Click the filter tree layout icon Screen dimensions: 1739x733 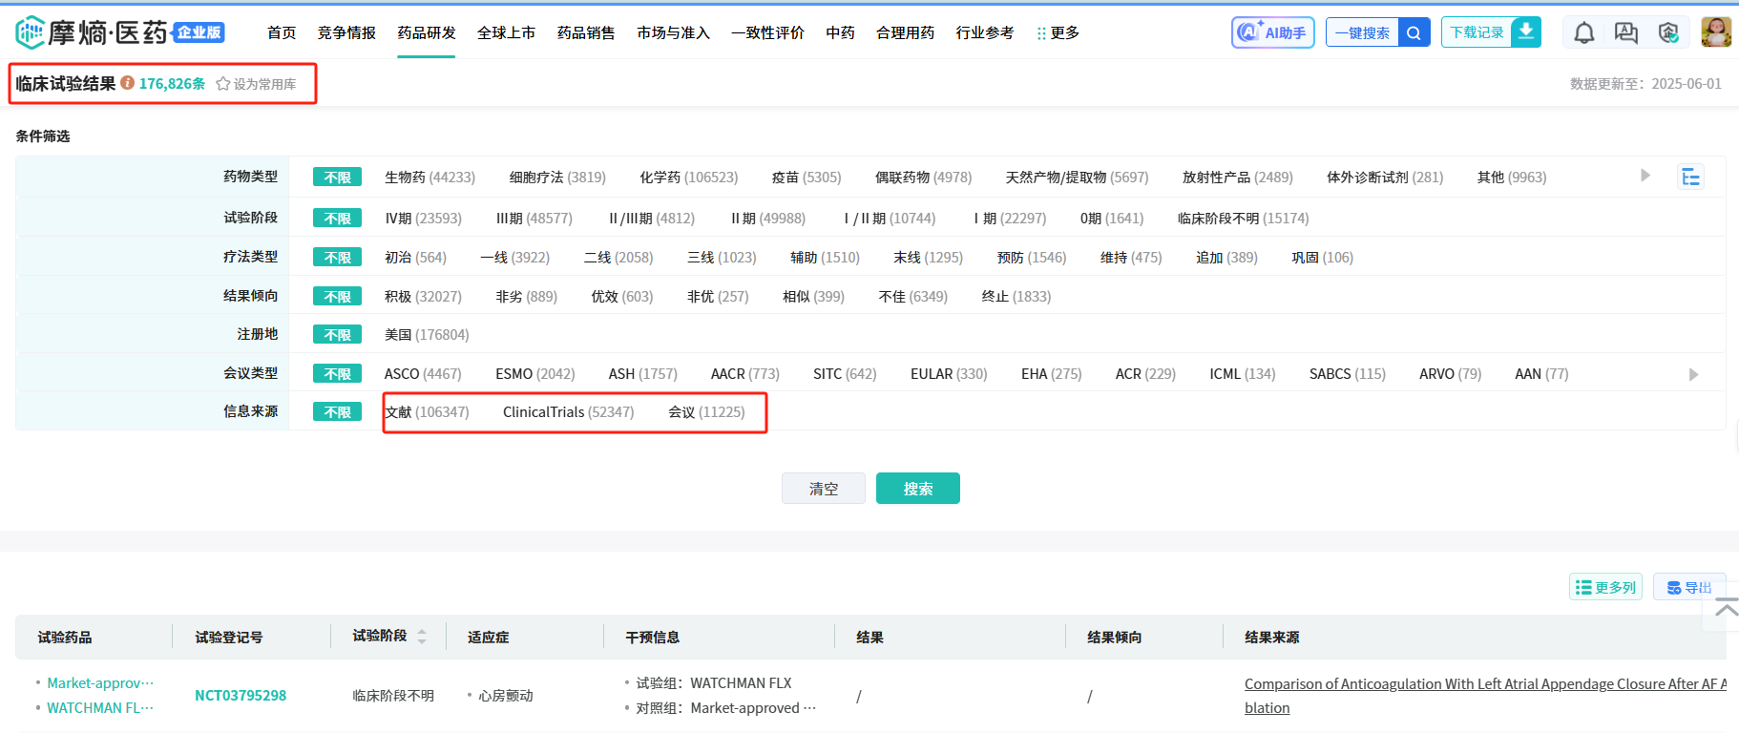1690,178
